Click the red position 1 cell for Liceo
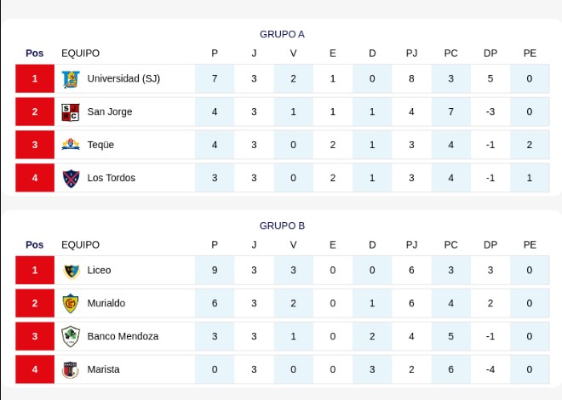The height and width of the screenshot is (400, 562). tap(35, 270)
